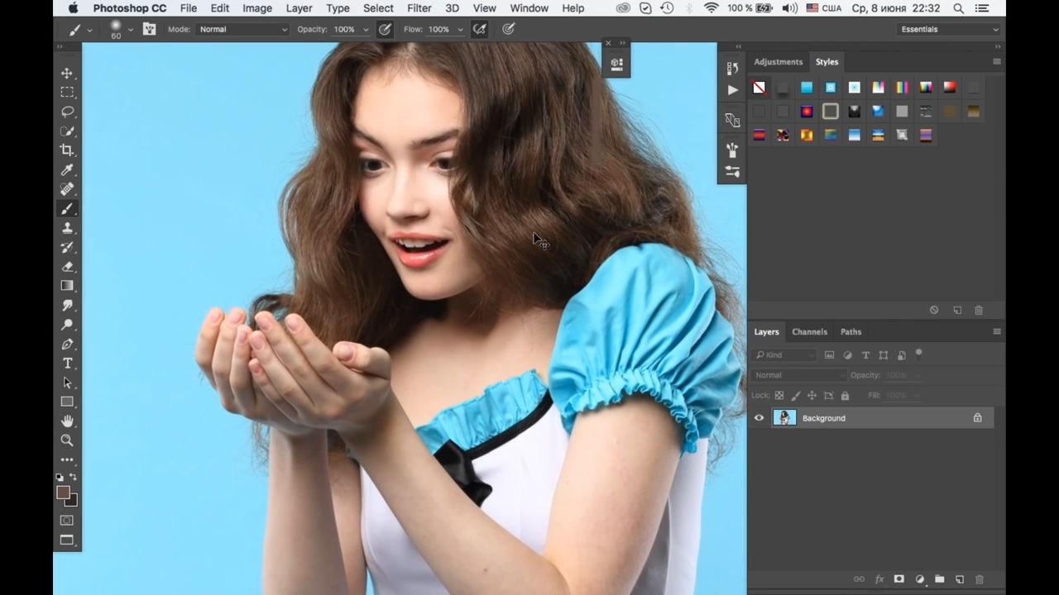
Task: Open the Actions panel play icon
Action: (x=732, y=90)
